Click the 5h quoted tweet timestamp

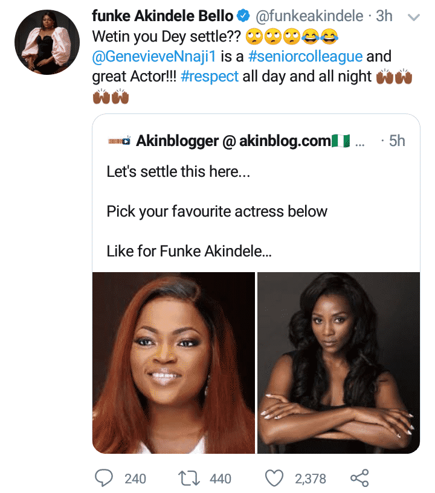click(x=396, y=141)
